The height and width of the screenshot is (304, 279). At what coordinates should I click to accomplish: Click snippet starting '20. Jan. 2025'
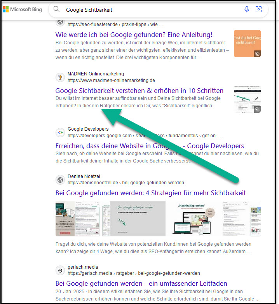click(157, 295)
